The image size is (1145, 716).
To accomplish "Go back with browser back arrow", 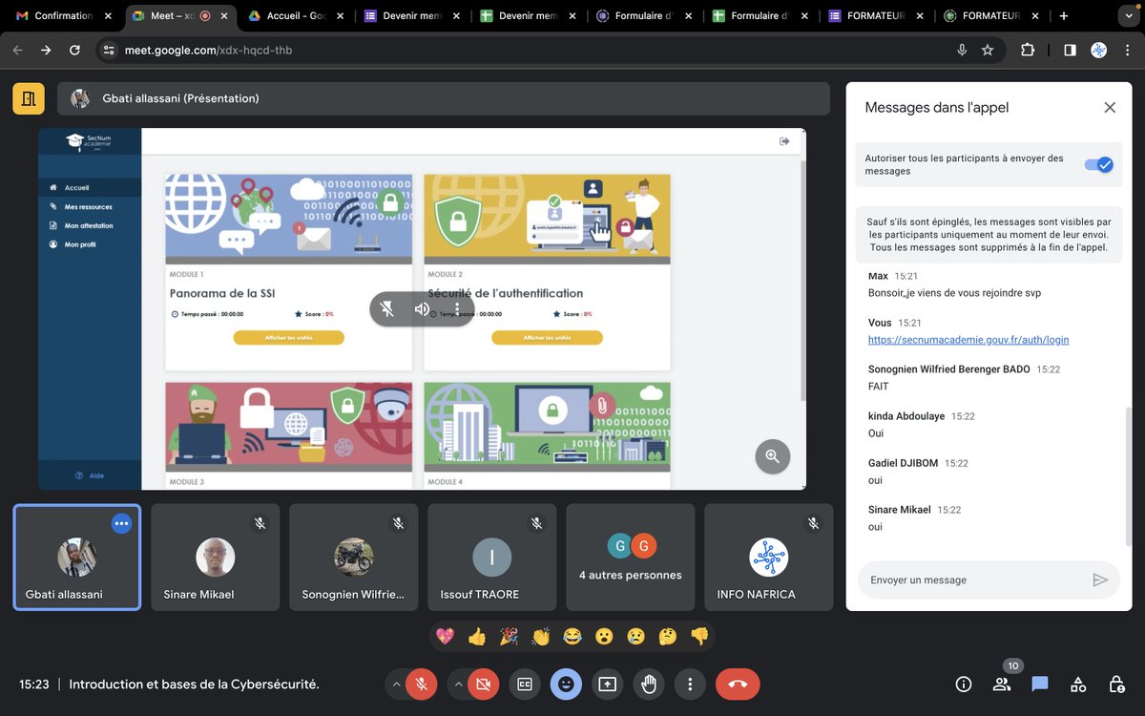I will [17, 50].
